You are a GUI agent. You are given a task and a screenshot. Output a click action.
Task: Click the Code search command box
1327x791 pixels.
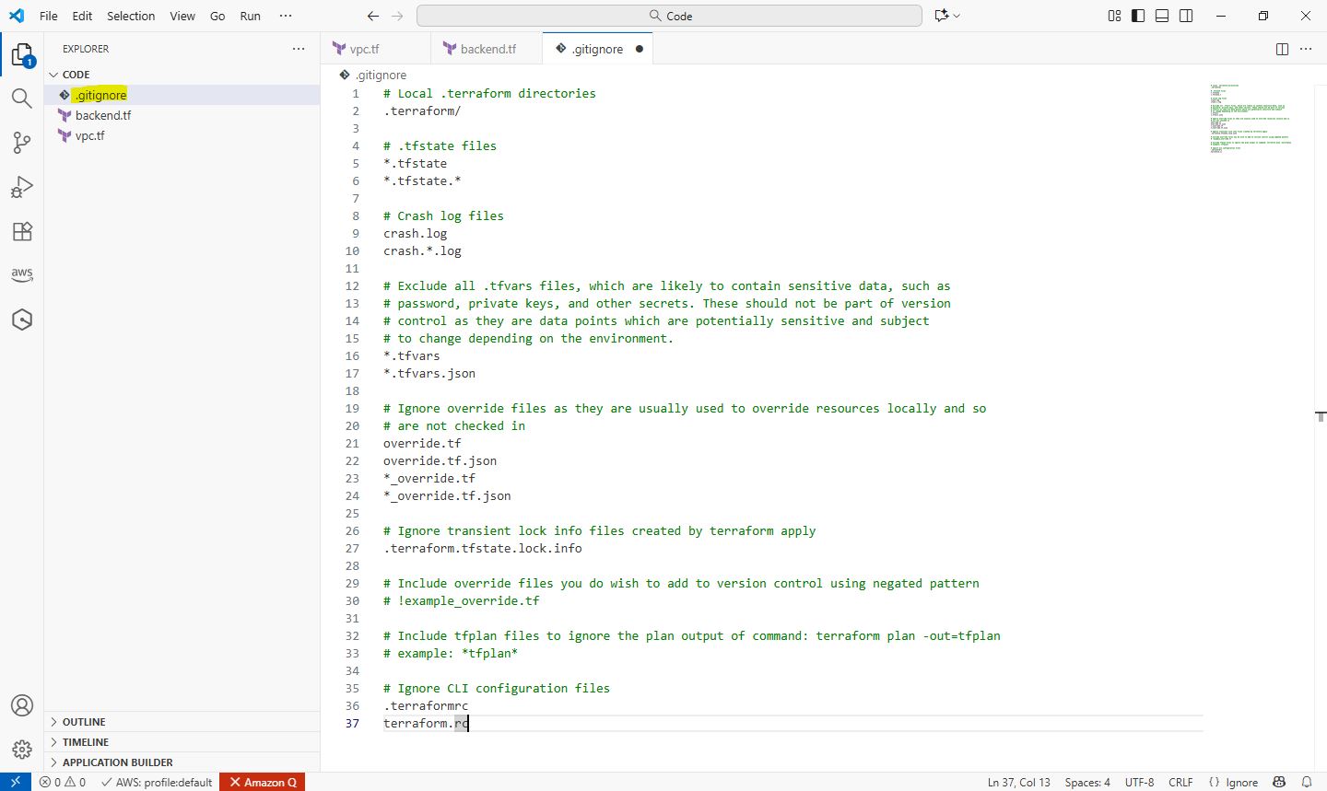669,16
